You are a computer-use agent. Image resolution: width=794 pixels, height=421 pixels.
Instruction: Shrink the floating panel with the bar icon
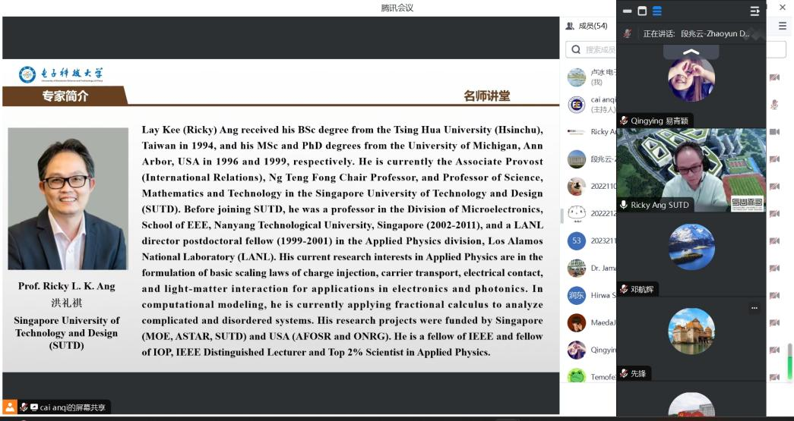628,11
